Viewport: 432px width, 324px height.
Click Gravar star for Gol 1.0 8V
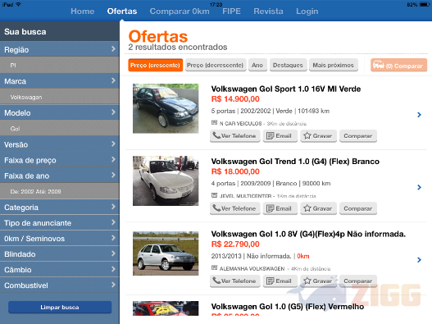coord(319,281)
